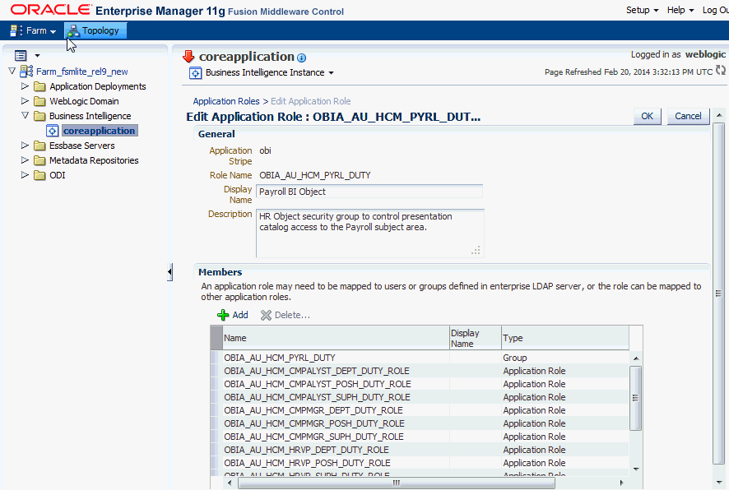
Task: Click the members table vertical scrollbar thumb
Action: [x=635, y=398]
